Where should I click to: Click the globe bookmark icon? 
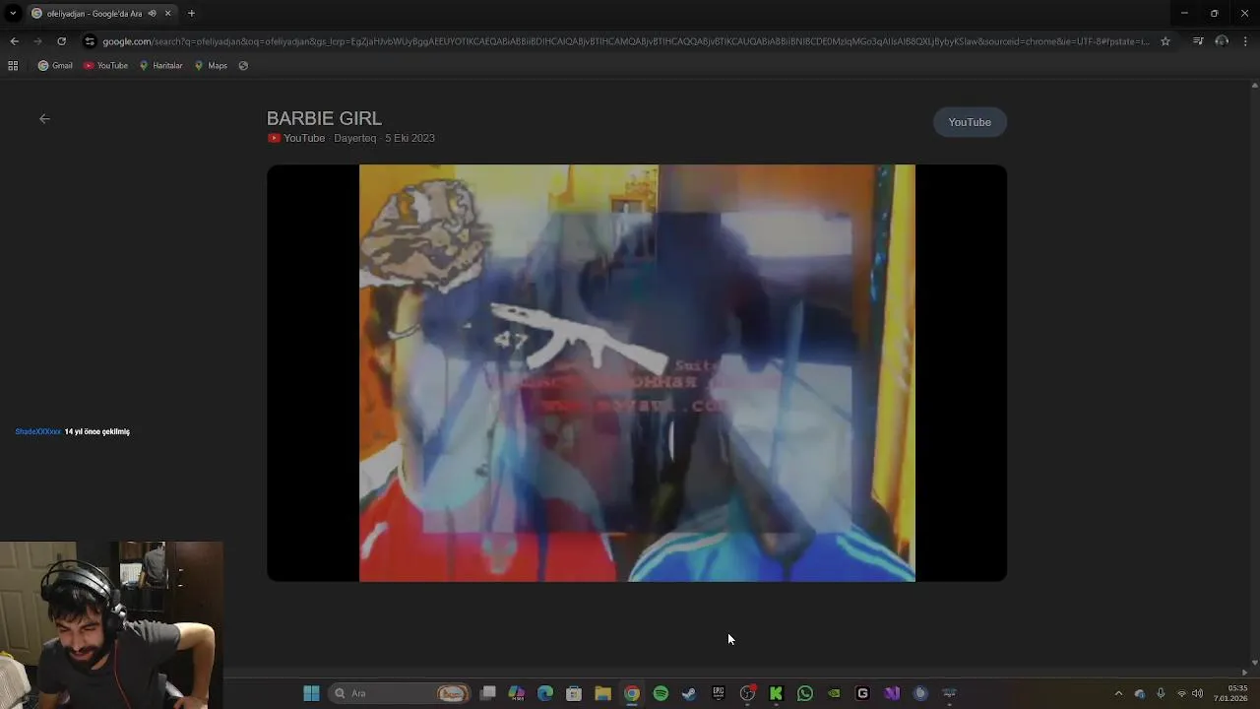point(243,66)
